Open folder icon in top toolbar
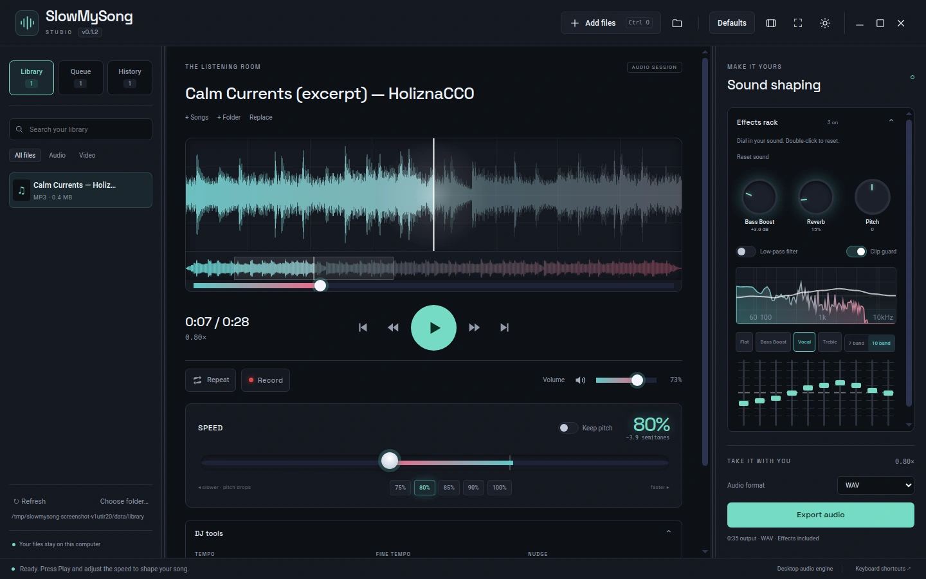The width and height of the screenshot is (926, 579). 677,23
